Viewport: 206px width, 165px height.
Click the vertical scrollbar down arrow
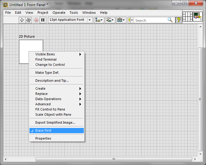[x=200, y=154]
